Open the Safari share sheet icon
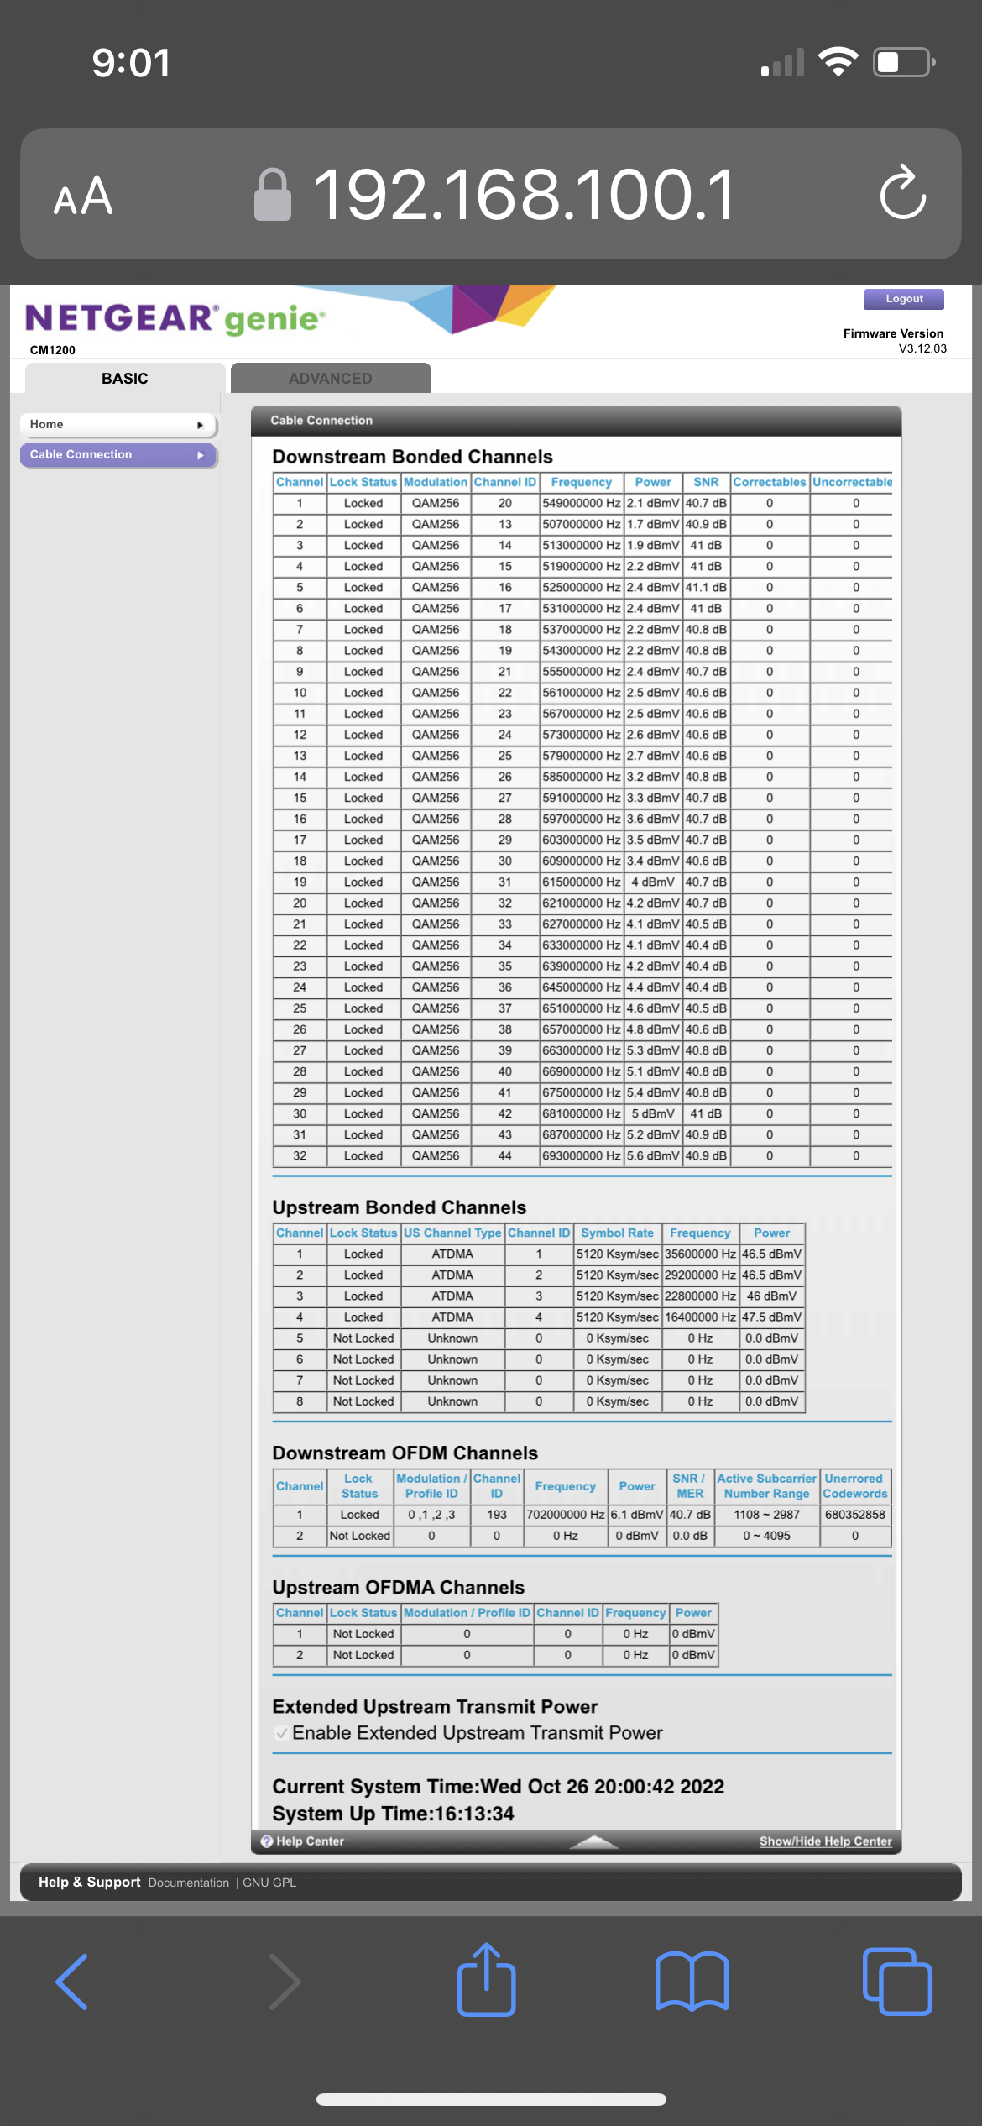This screenshot has width=982, height=2126. 487,1978
